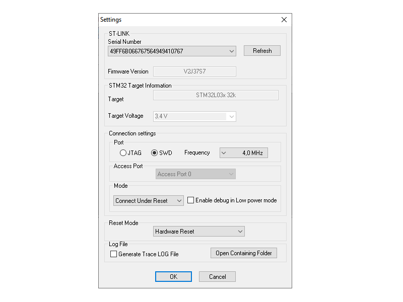This screenshot has width=403, height=302.
Task: Open the Target Voltage dropdown
Action: point(194,116)
